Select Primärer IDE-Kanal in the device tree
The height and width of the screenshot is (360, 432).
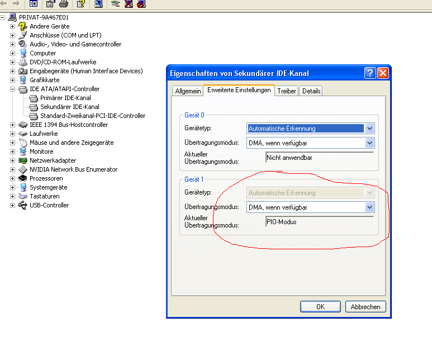tap(65, 98)
